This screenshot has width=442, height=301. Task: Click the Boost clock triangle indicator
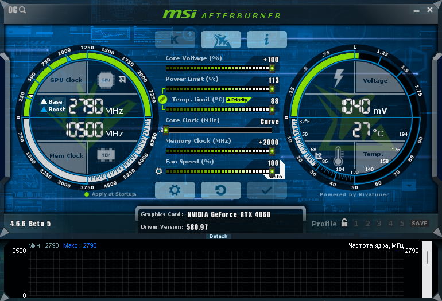coord(44,110)
